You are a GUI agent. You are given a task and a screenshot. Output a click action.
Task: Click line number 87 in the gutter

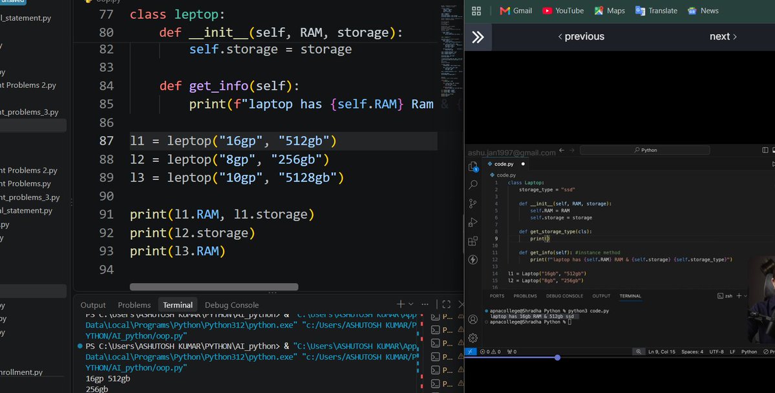coord(106,141)
